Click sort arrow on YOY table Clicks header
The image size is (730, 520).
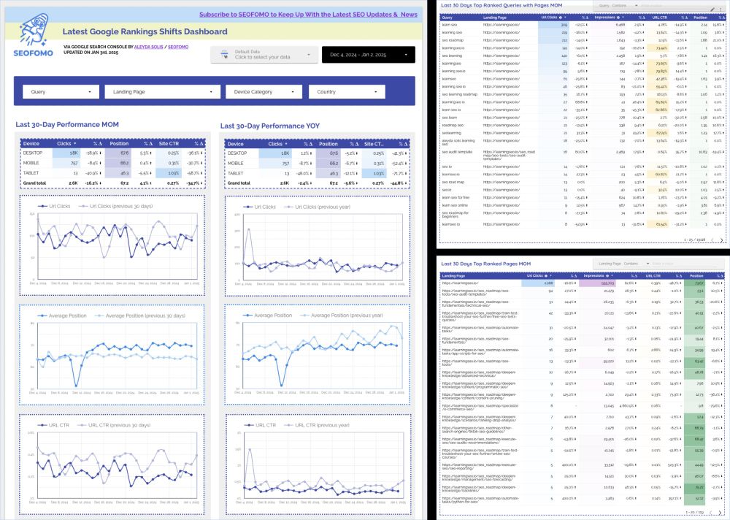(286, 144)
